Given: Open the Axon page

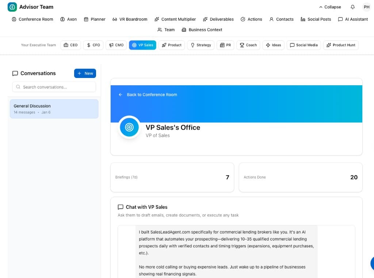Looking at the screenshot, I should 68,19.
